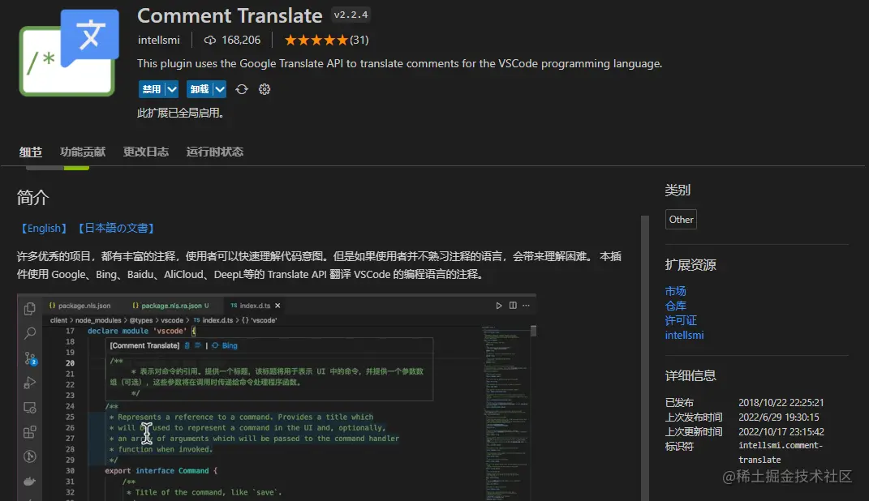Click the 卸载 (Uninstall) button
The image size is (869, 501).
199,89
